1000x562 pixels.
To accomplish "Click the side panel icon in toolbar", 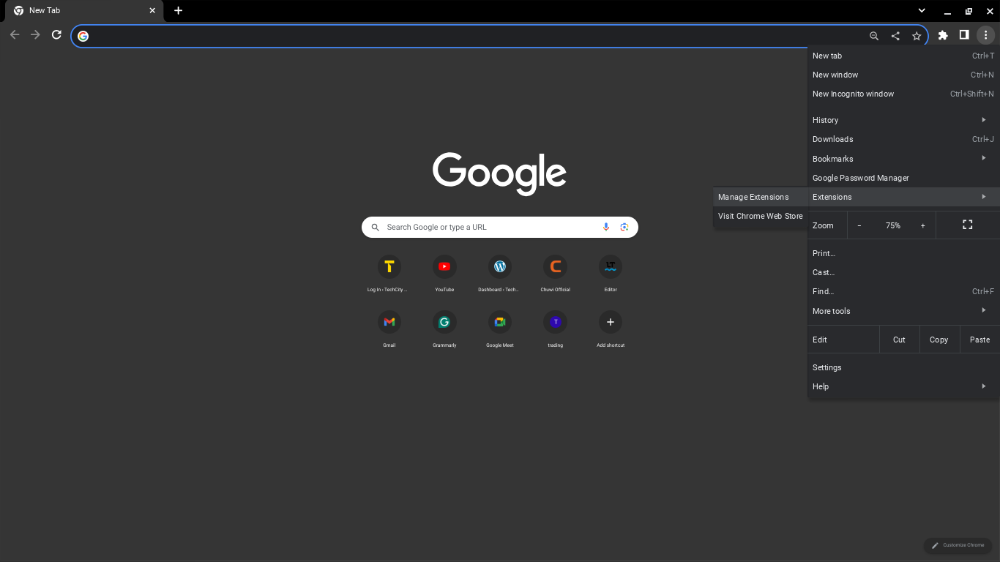I will [x=964, y=35].
